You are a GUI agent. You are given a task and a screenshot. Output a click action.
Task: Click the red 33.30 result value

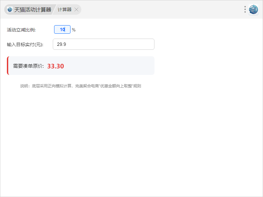(55, 66)
